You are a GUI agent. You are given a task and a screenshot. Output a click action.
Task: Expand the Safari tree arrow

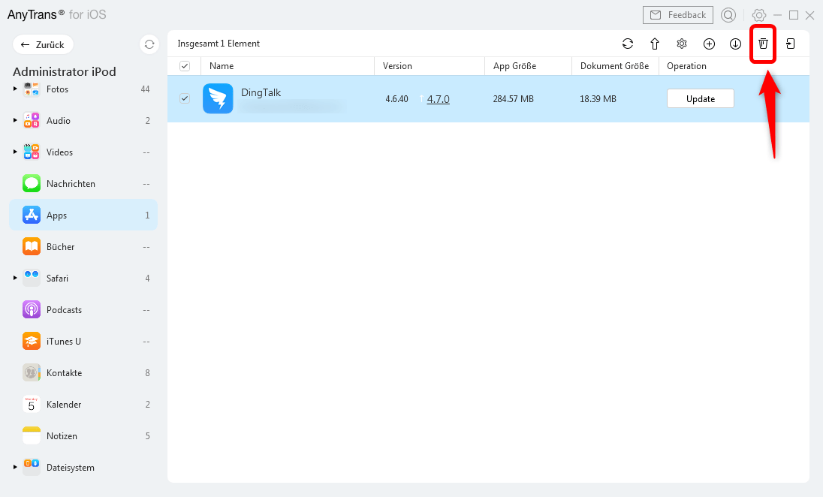point(15,278)
